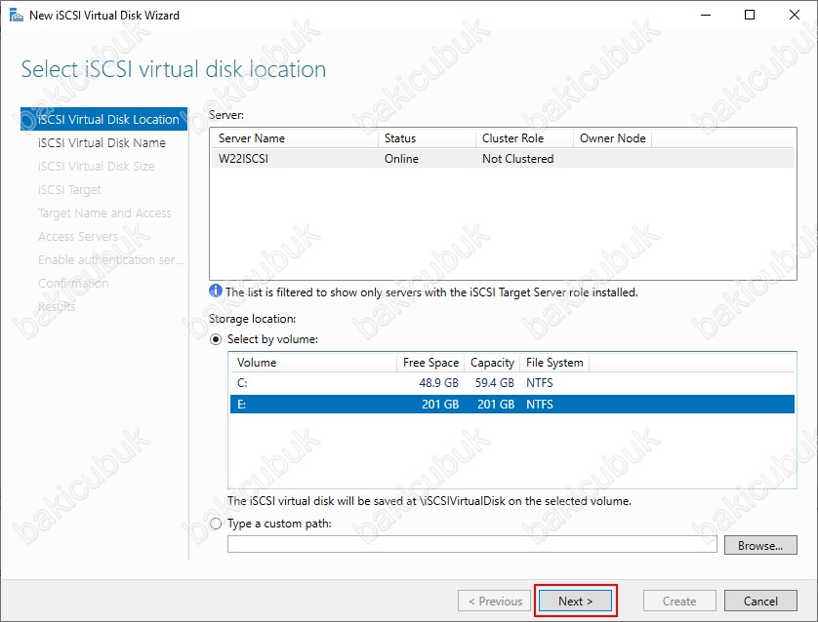Select the W22ISCSI server row

coord(503,159)
